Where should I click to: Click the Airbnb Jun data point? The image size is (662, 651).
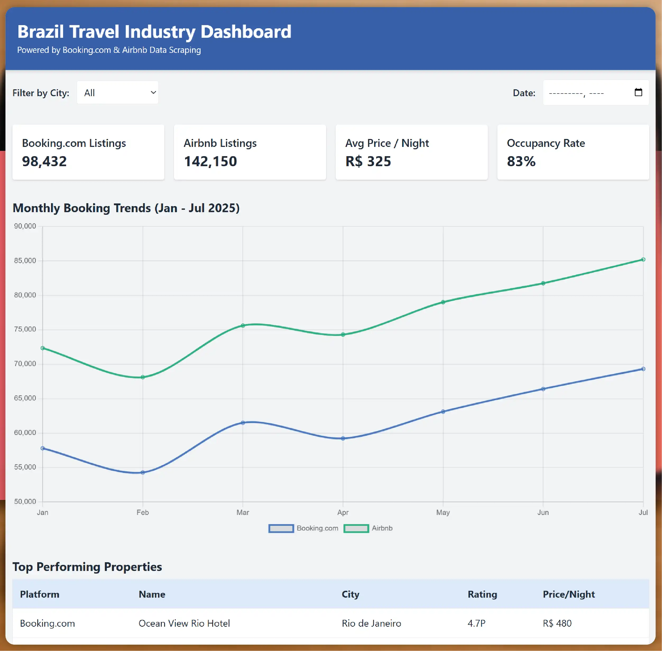(x=543, y=283)
